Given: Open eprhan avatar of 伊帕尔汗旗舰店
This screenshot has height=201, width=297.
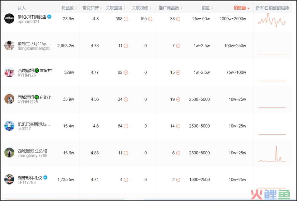Looking at the screenshot, I should click(9, 19).
